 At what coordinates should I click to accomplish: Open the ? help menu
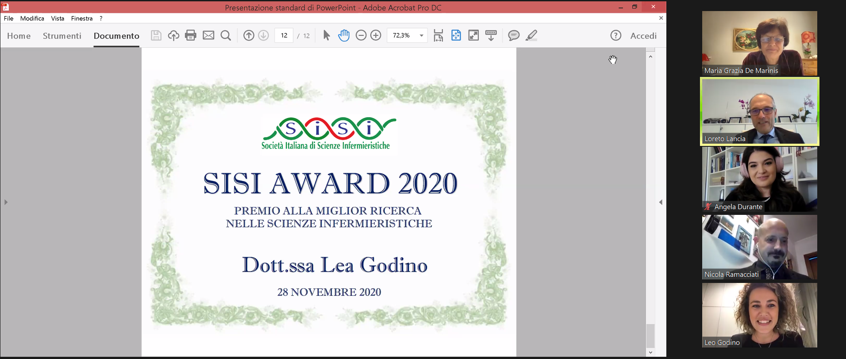pyautogui.click(x=101, y=18)
